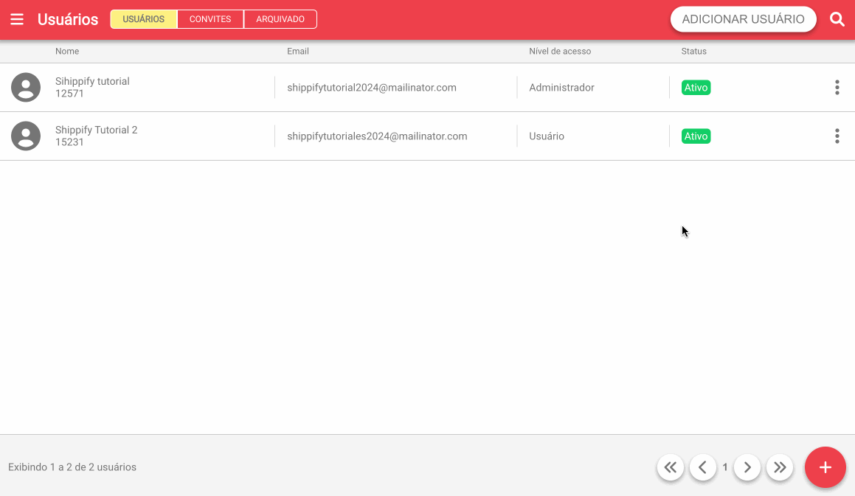Switch to the USUÁRIOS tab
The width and height of the screenshot is (855, 496).
click(143, 19)
